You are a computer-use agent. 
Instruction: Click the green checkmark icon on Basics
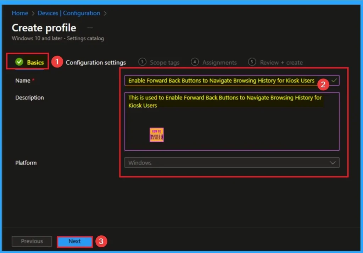pyautogui.click(x=19, y=62)
